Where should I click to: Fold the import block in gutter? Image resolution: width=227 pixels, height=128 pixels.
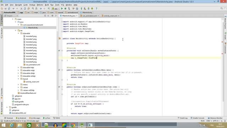[62, 22]
